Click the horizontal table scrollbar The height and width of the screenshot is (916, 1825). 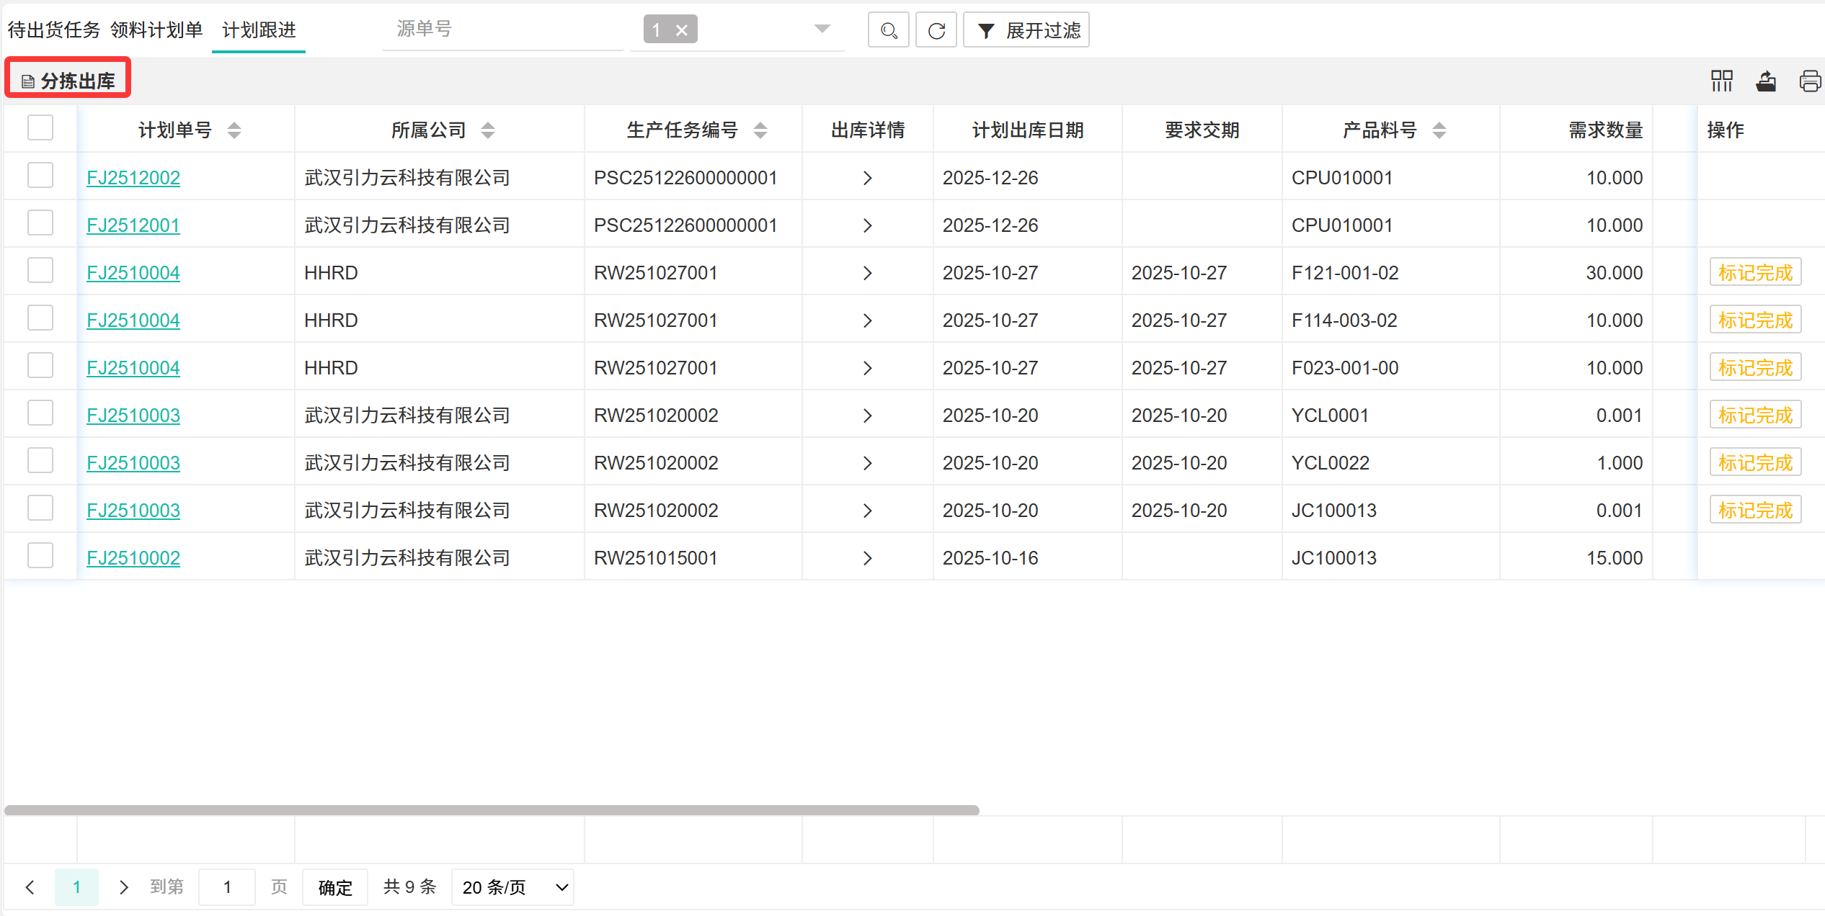click(x=492, y=810)
